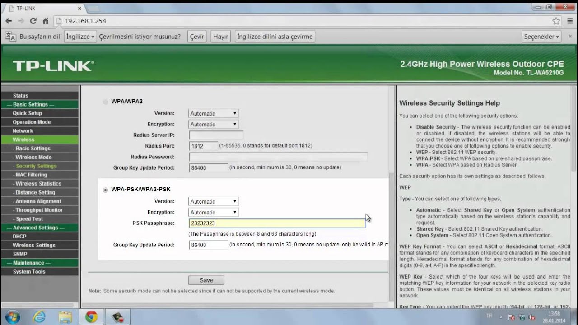
Task: Open a new browser tab
Action: 93,9
